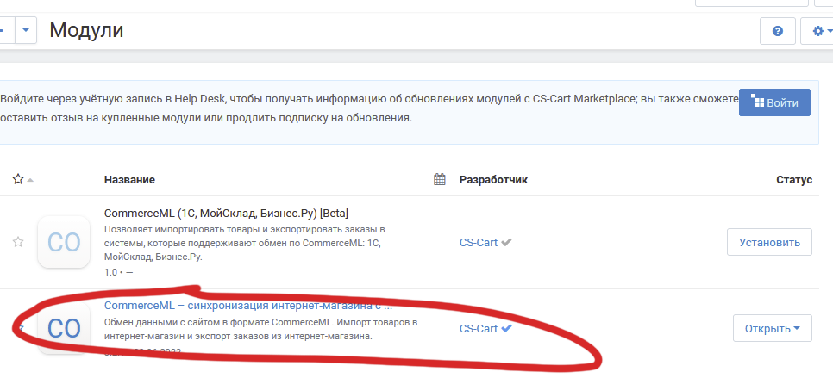Toggle favorite star for CommerceML [Beta]

click(18, 242)
